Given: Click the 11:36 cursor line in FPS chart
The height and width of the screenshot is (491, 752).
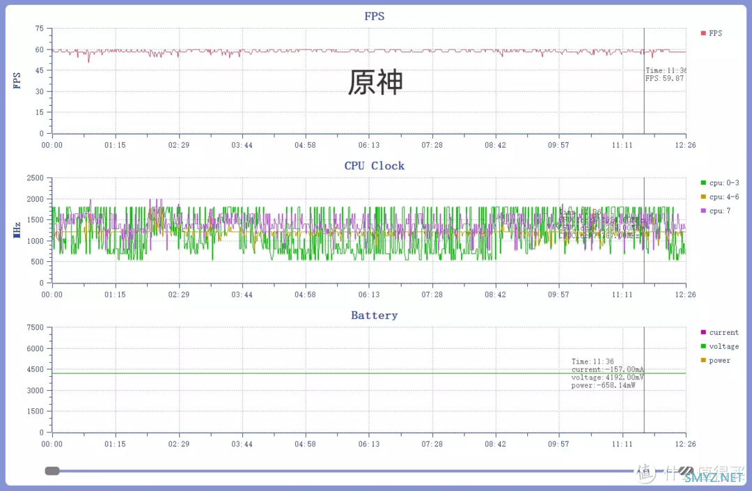Looking at the screenshot, I should click(644, 81).
